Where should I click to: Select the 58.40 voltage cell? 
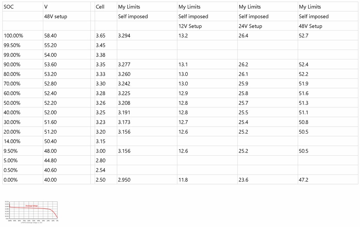pyautogui.click(x=67, y=35)
